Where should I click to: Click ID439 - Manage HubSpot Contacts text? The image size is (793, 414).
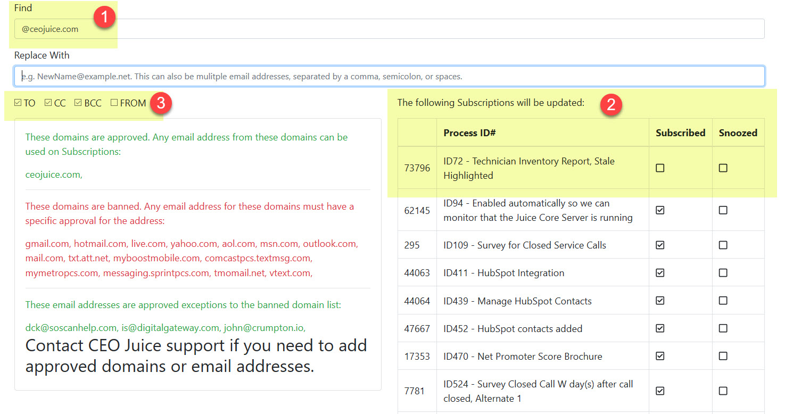point(517,301)
